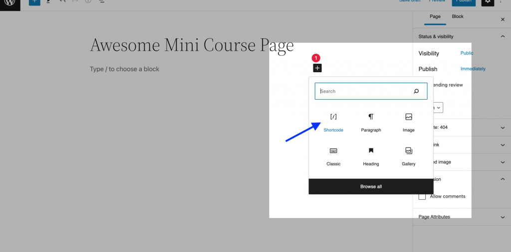
Task: Insert the Paragraph block
Action: pos(371,122)
